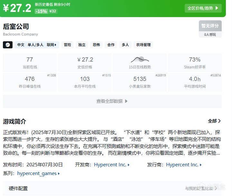Select the 独立 genre tag
Screen dimensions: 232x196
pos(82,45)
